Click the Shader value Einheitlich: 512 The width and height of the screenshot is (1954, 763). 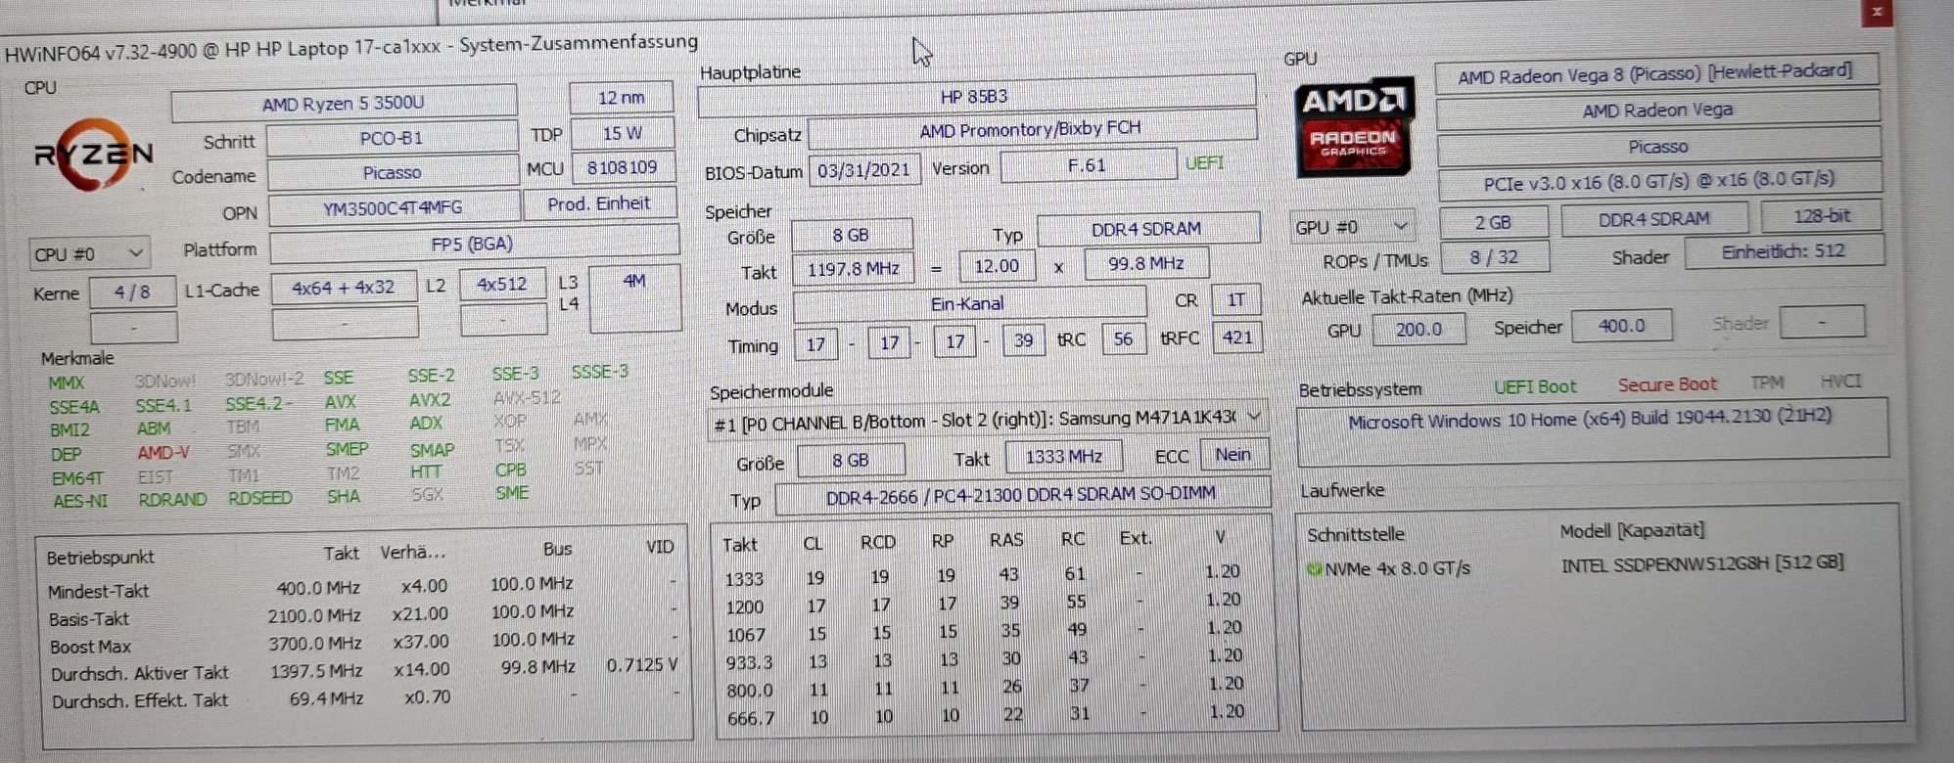click(1784, 251)
